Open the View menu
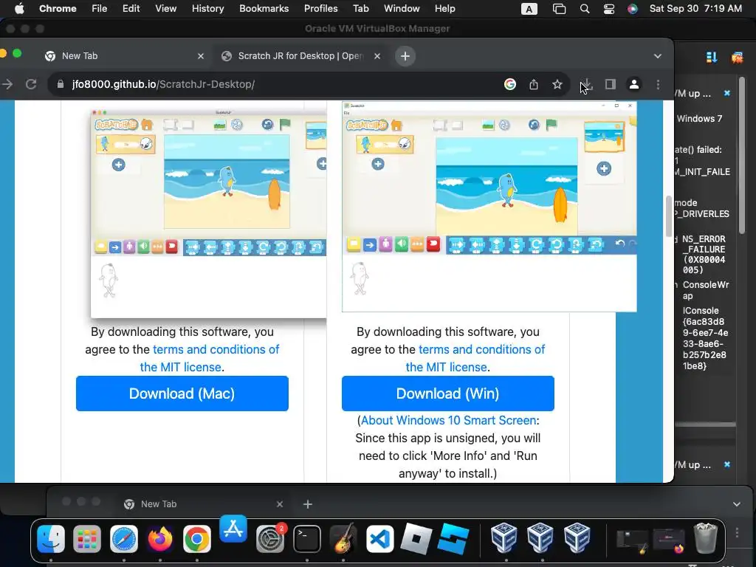Screen dimensions: 756x567 pyautogui.click(x=166, y=8)
